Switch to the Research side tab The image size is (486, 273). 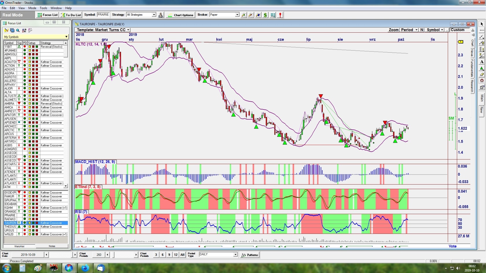pos(472,86)
